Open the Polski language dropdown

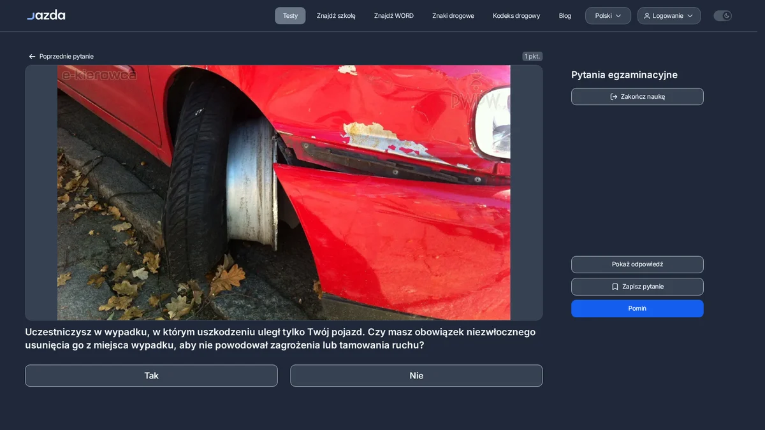coord(608,16)
